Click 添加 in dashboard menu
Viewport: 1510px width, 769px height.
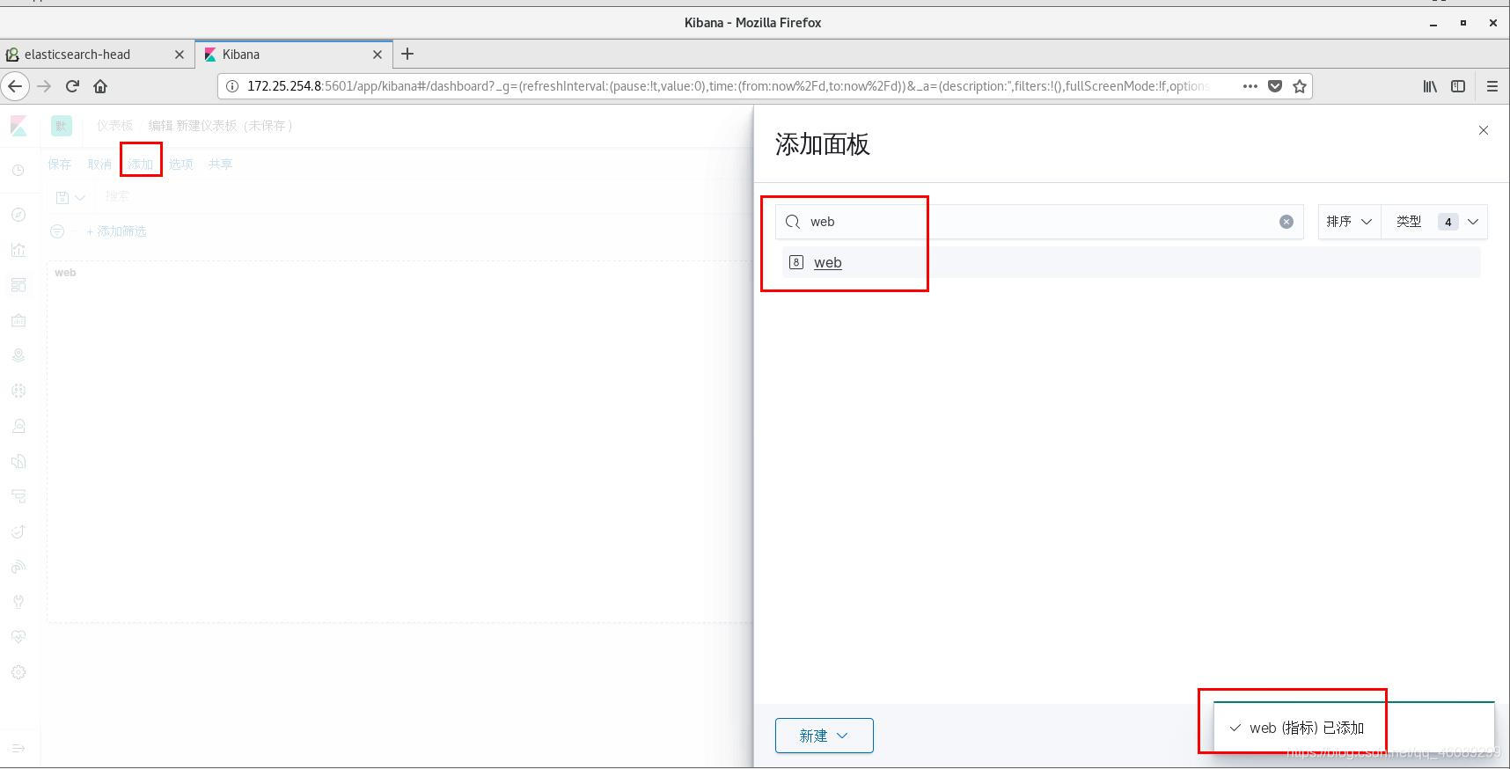coord(140,164)
